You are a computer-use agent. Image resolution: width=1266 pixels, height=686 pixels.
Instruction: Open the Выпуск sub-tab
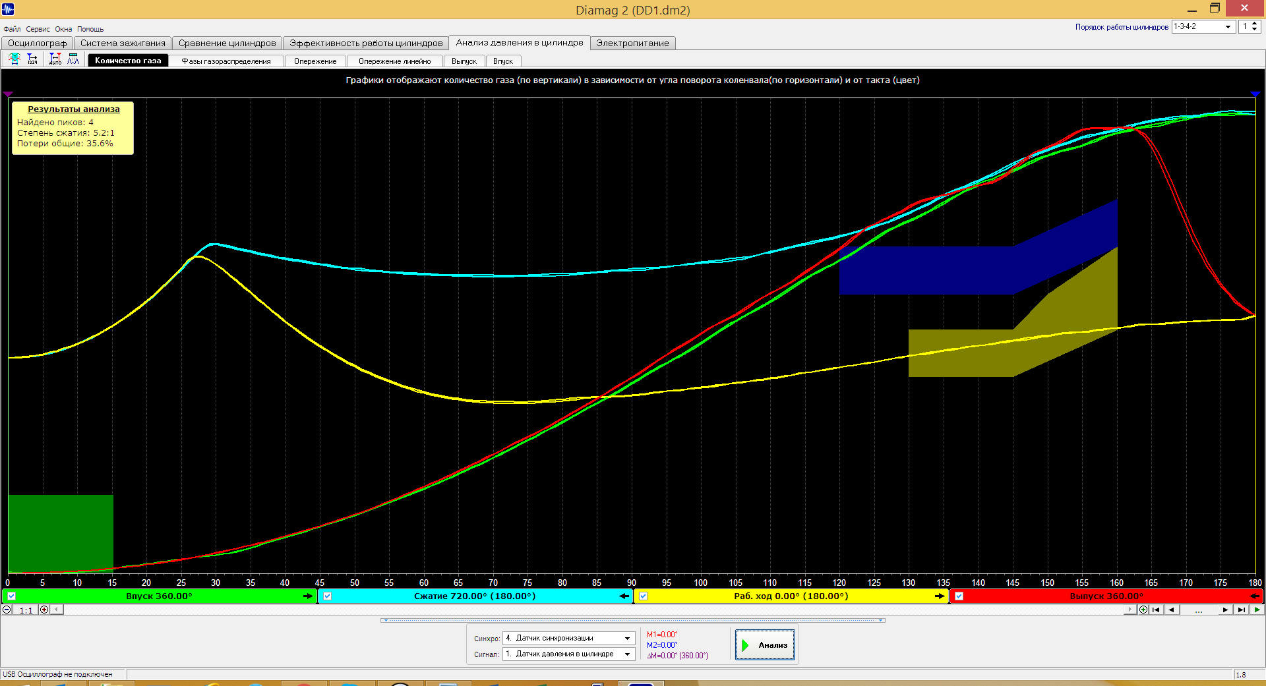464,61
